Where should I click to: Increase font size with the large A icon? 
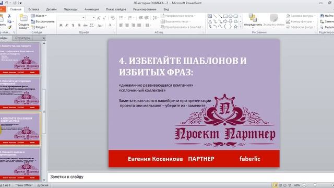pos(99,18)
